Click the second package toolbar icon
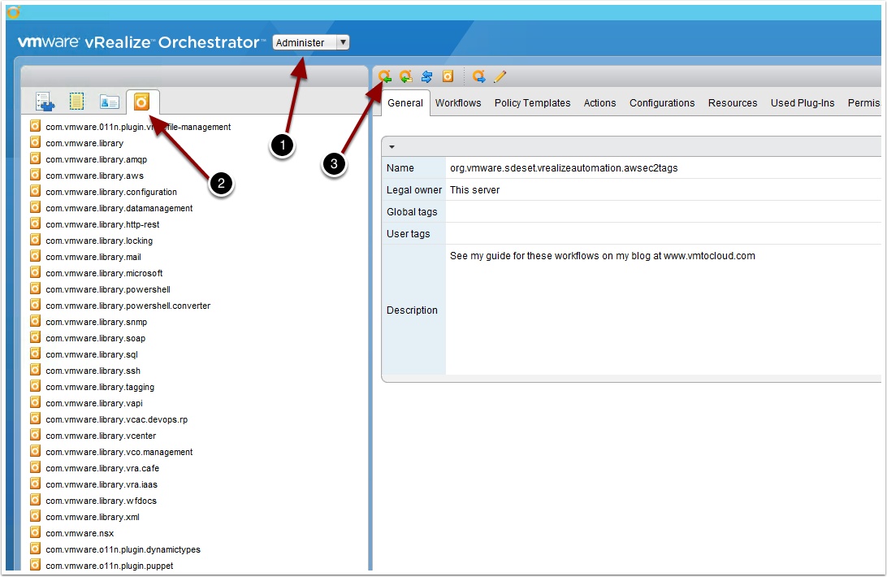The height and width of the screenshot is (577, 887). tap(405, 76)
